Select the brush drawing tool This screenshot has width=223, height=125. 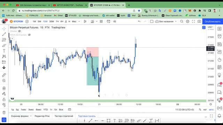(4, 45)
